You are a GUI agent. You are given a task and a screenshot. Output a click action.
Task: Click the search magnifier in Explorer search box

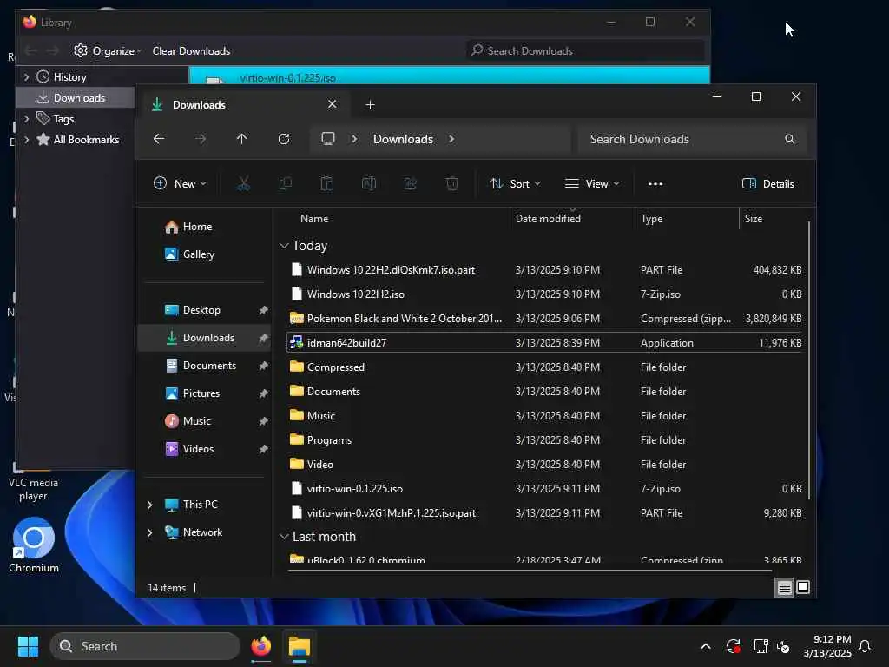coord(790,139)
